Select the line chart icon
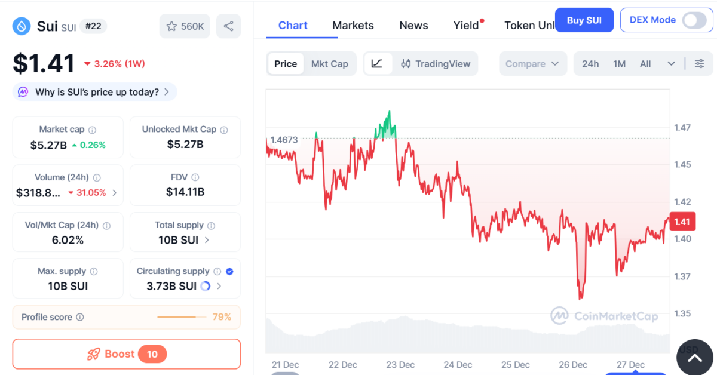The image size is (717, 375). pyautogui.click(x=377, y=64)
